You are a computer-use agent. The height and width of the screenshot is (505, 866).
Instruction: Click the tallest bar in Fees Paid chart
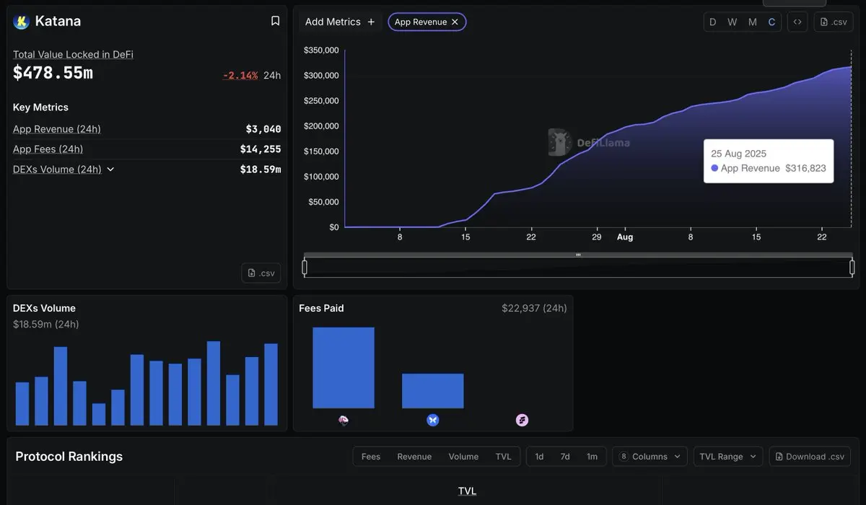tap(344, 368)
